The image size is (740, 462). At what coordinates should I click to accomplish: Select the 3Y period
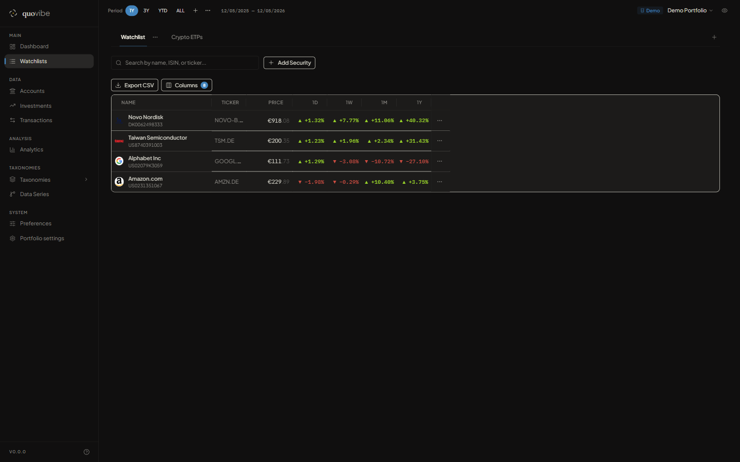146,10
